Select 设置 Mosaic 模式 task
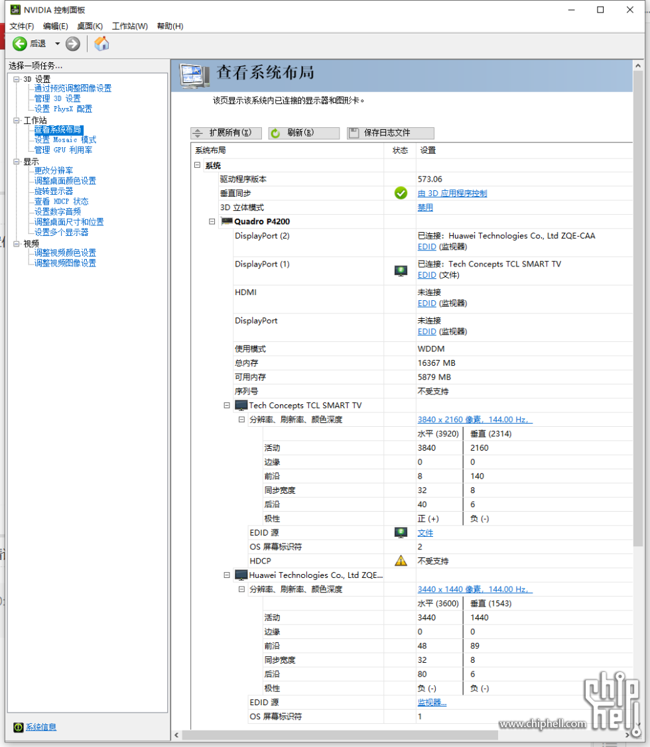Viewport: 650px width, 747px height. click(66, 140)
